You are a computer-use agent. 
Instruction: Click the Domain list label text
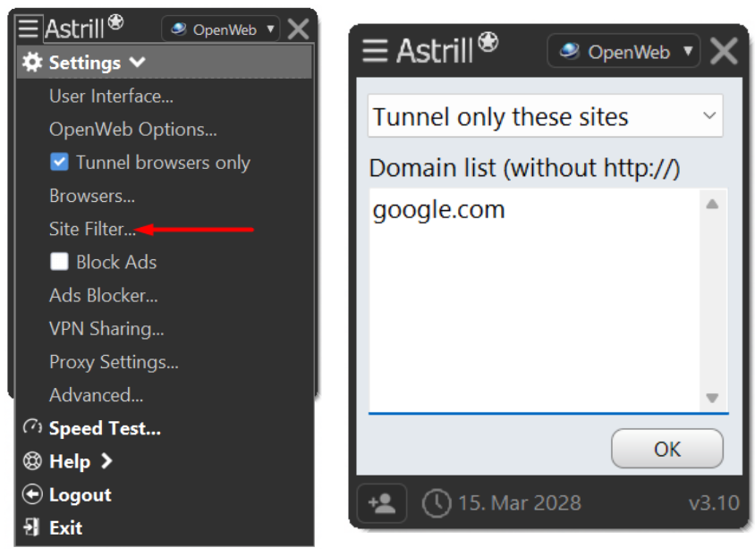(x=524, y=168)
